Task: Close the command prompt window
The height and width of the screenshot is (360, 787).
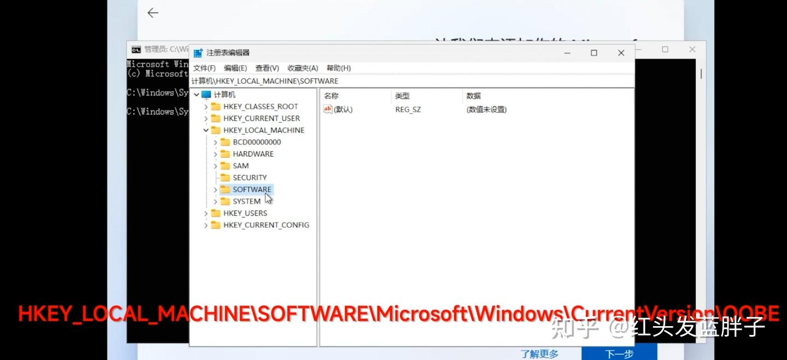Action: tap(692, 49)
